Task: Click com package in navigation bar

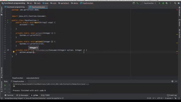Action: (53, 3)
